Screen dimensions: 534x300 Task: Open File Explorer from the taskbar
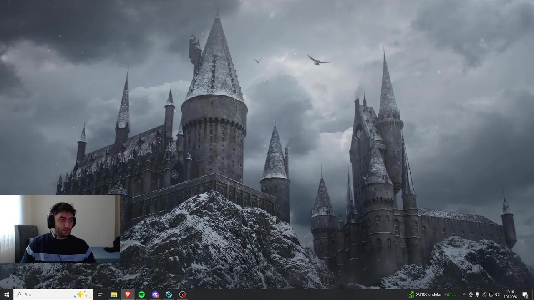point(114,294)
